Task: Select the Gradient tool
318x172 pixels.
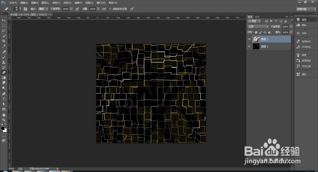Action: [x=3, y=78]
